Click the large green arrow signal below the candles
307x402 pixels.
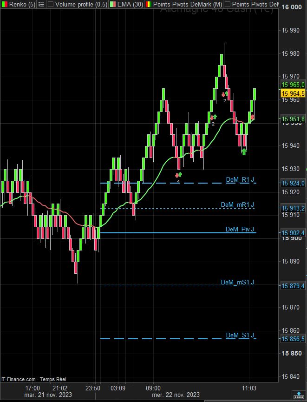[x=244, y=152]
